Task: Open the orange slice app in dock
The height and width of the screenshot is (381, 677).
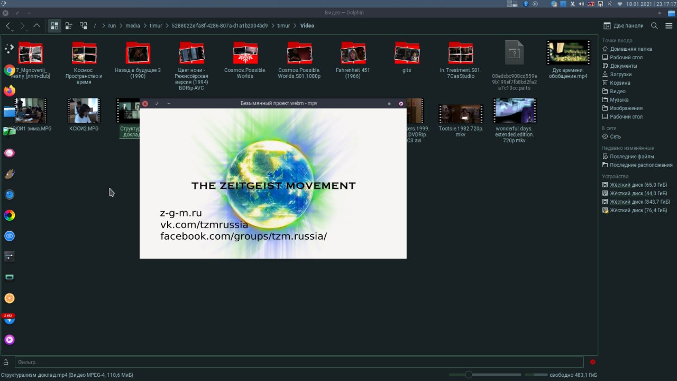Action: click(x=10, y=298)
